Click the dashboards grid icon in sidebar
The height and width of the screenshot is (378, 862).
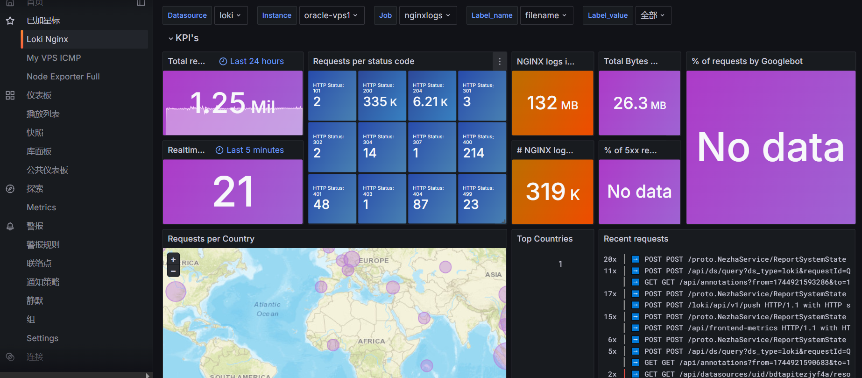pyautogui.click(x=10, y=95)
